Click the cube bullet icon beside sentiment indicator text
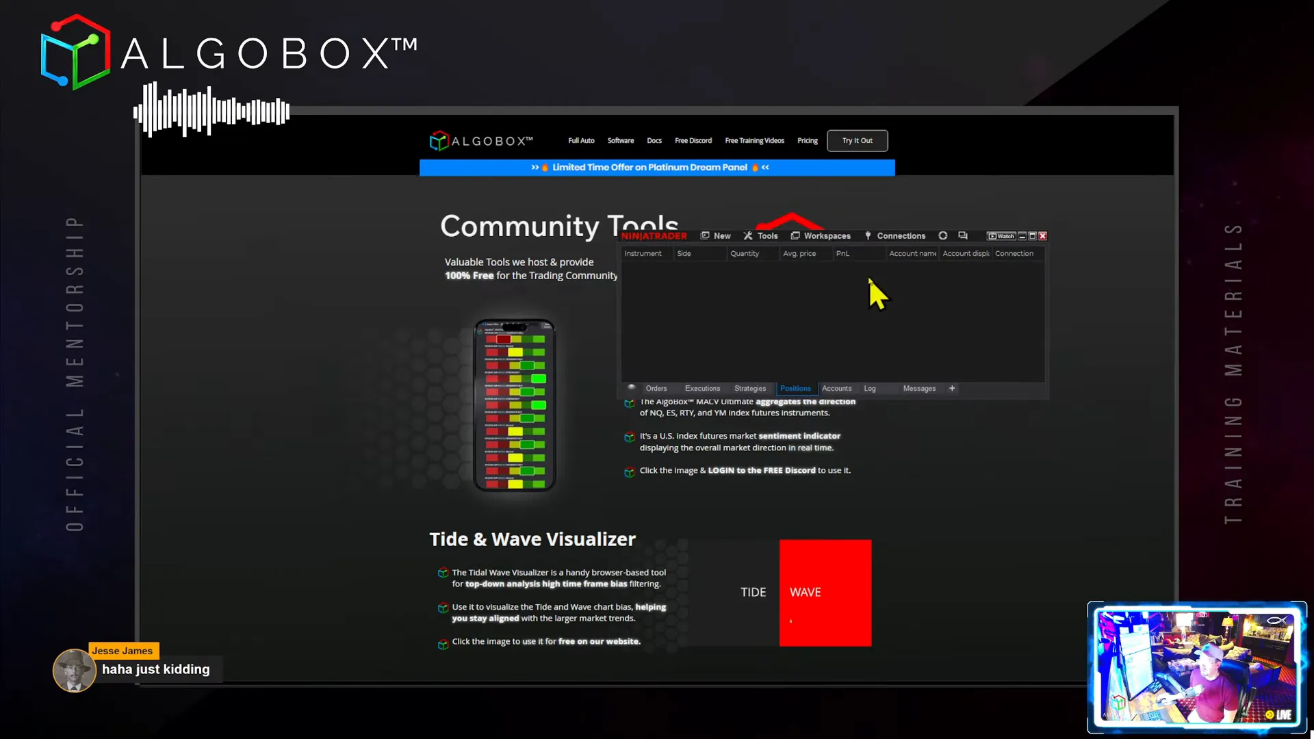The image size is (1314, 739). (629, 437)
